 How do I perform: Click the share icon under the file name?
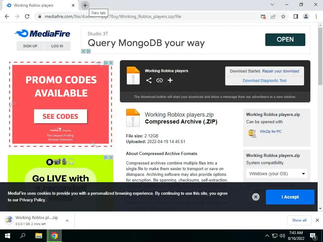(149, 80)
